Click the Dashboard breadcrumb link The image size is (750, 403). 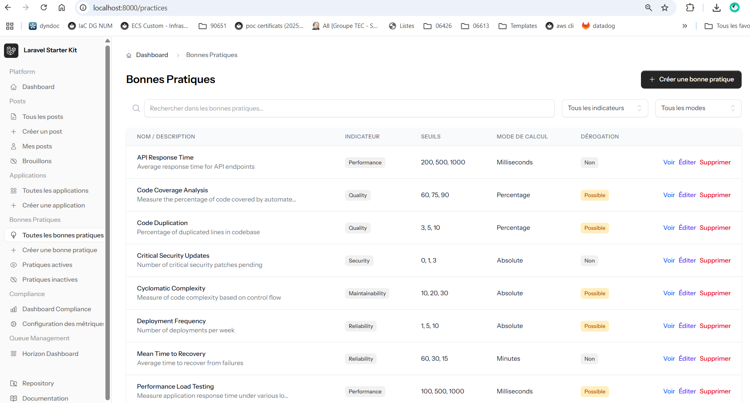152,55
